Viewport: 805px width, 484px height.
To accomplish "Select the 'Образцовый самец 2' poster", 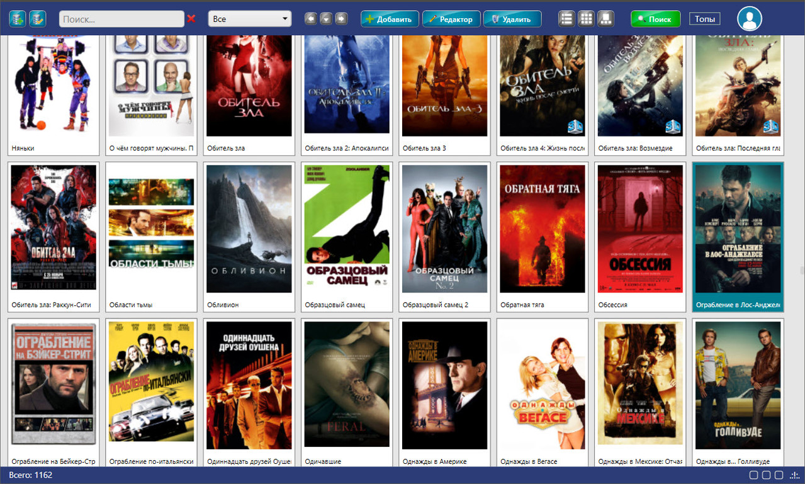I will coord(444,229).
